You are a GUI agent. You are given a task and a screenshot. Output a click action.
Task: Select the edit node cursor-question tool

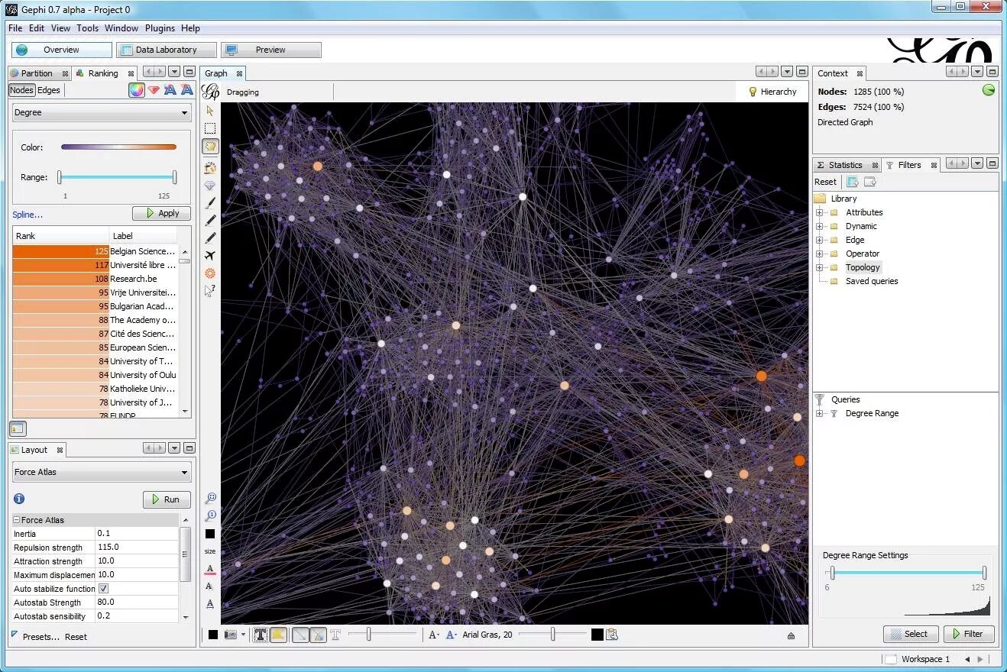[x=210, y=291]
